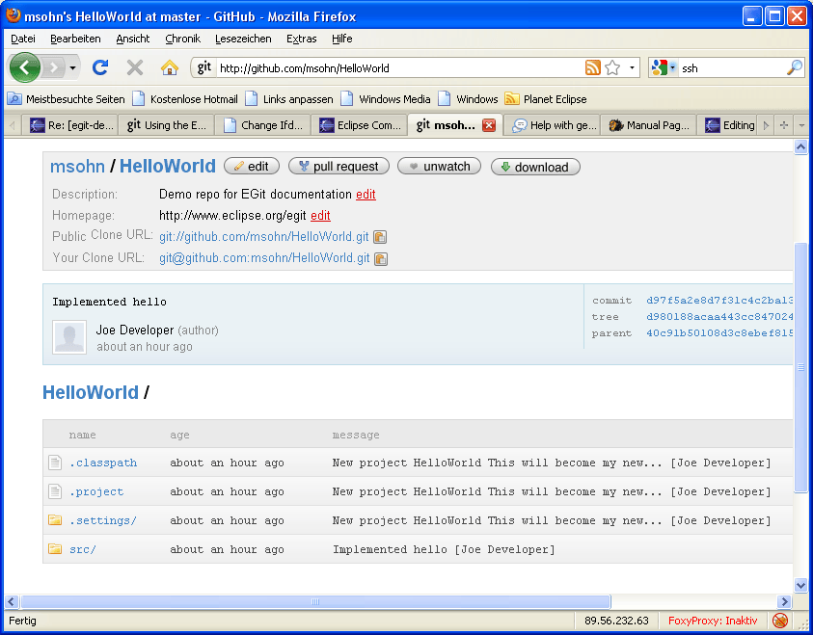Switch to the Eclipse Com... tab

pos(360,125)
